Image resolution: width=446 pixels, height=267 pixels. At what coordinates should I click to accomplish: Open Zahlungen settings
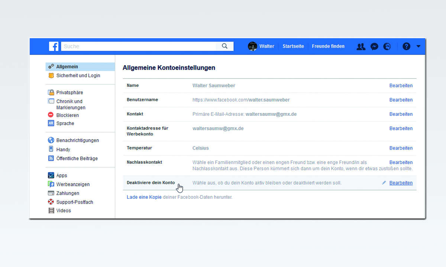(68, 193)
